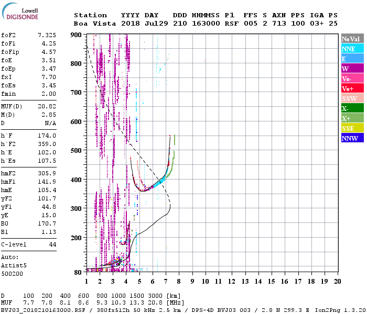Select the NNE cyan legend swatch

click(x=352, y=49)
